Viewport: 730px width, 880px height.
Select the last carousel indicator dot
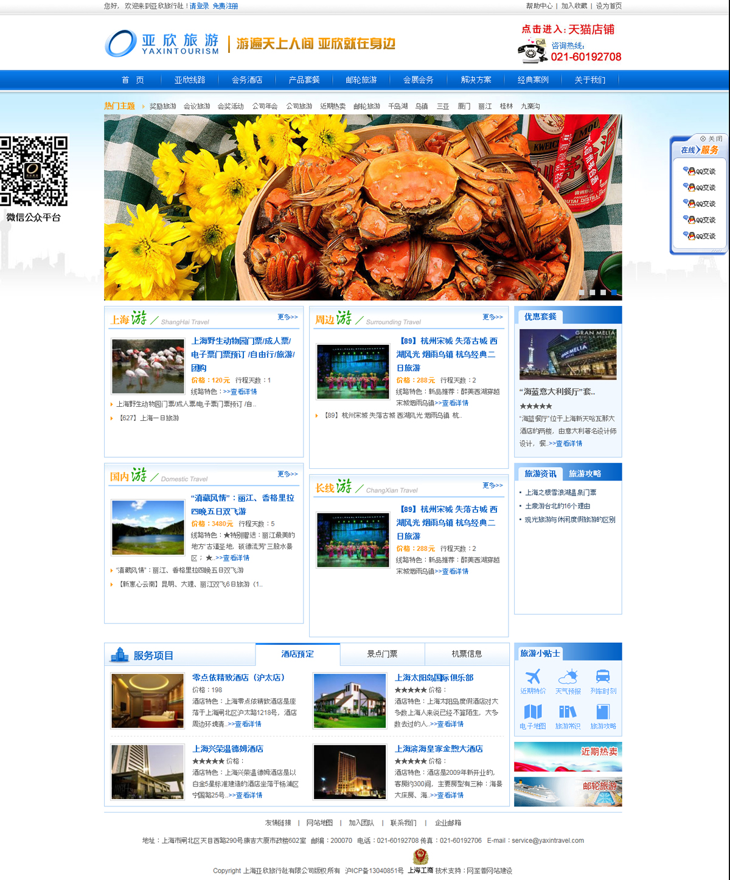pos(614,293)
